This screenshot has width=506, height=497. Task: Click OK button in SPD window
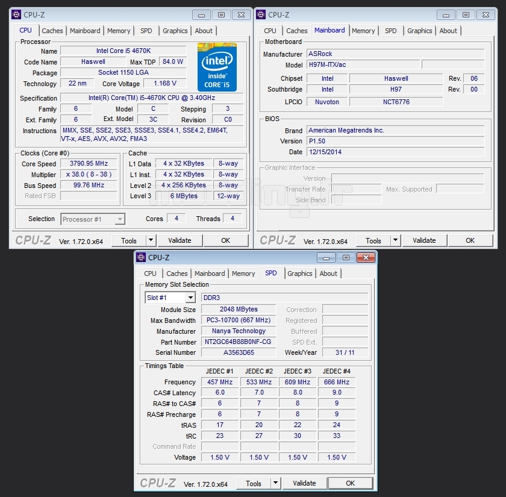(x=351, y=483)
